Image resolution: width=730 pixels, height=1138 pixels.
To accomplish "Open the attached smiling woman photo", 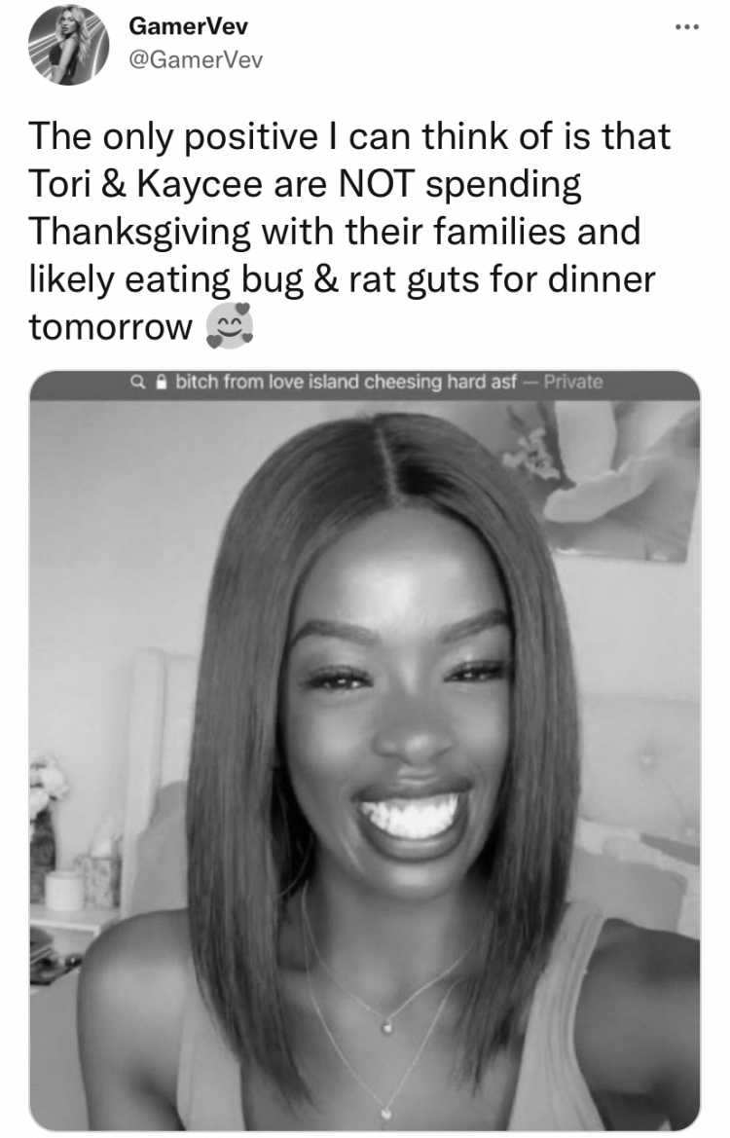I will point(364,751).
